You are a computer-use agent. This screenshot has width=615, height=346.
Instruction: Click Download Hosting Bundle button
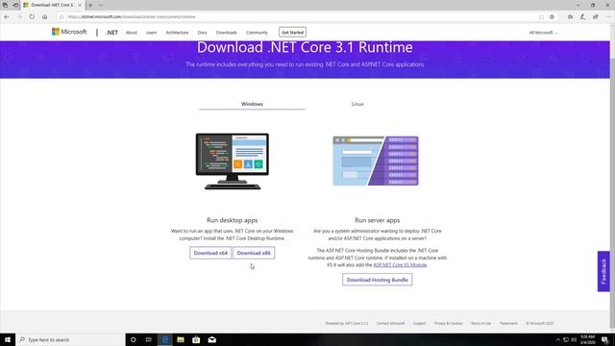pos(378,280)
